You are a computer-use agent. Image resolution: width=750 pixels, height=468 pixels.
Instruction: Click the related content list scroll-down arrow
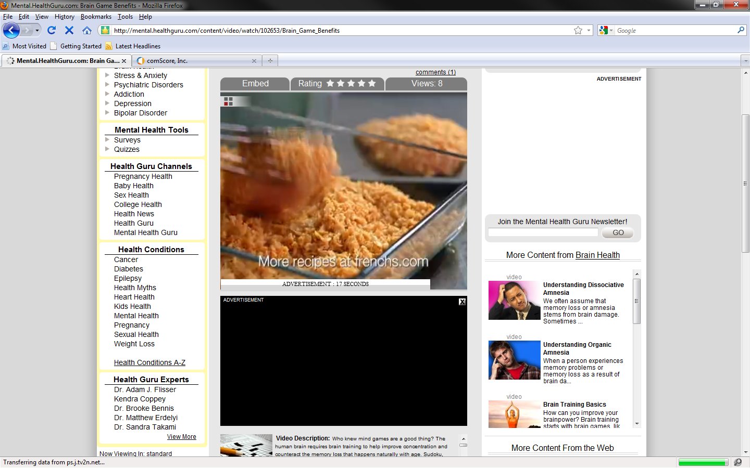point(637,424)
